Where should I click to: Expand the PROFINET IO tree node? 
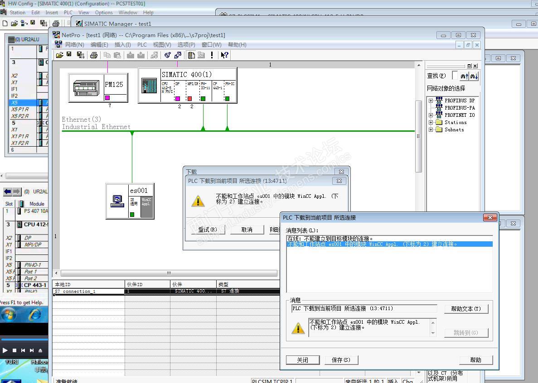pos(431,115)
